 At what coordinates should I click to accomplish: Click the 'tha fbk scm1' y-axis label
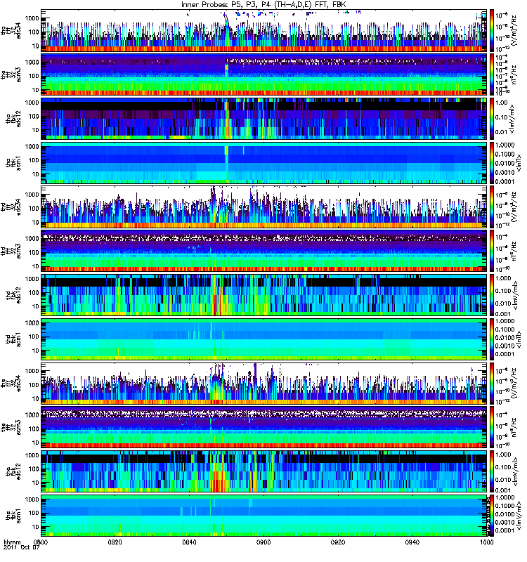point(13,163)
